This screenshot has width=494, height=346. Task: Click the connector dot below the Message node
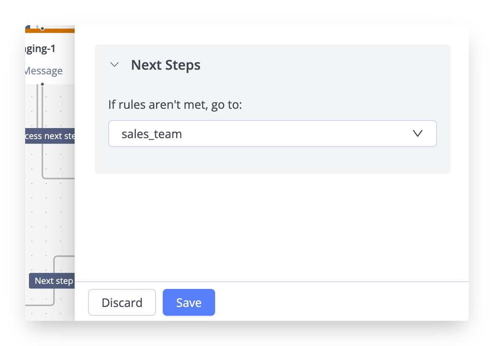tap(42, 84)
